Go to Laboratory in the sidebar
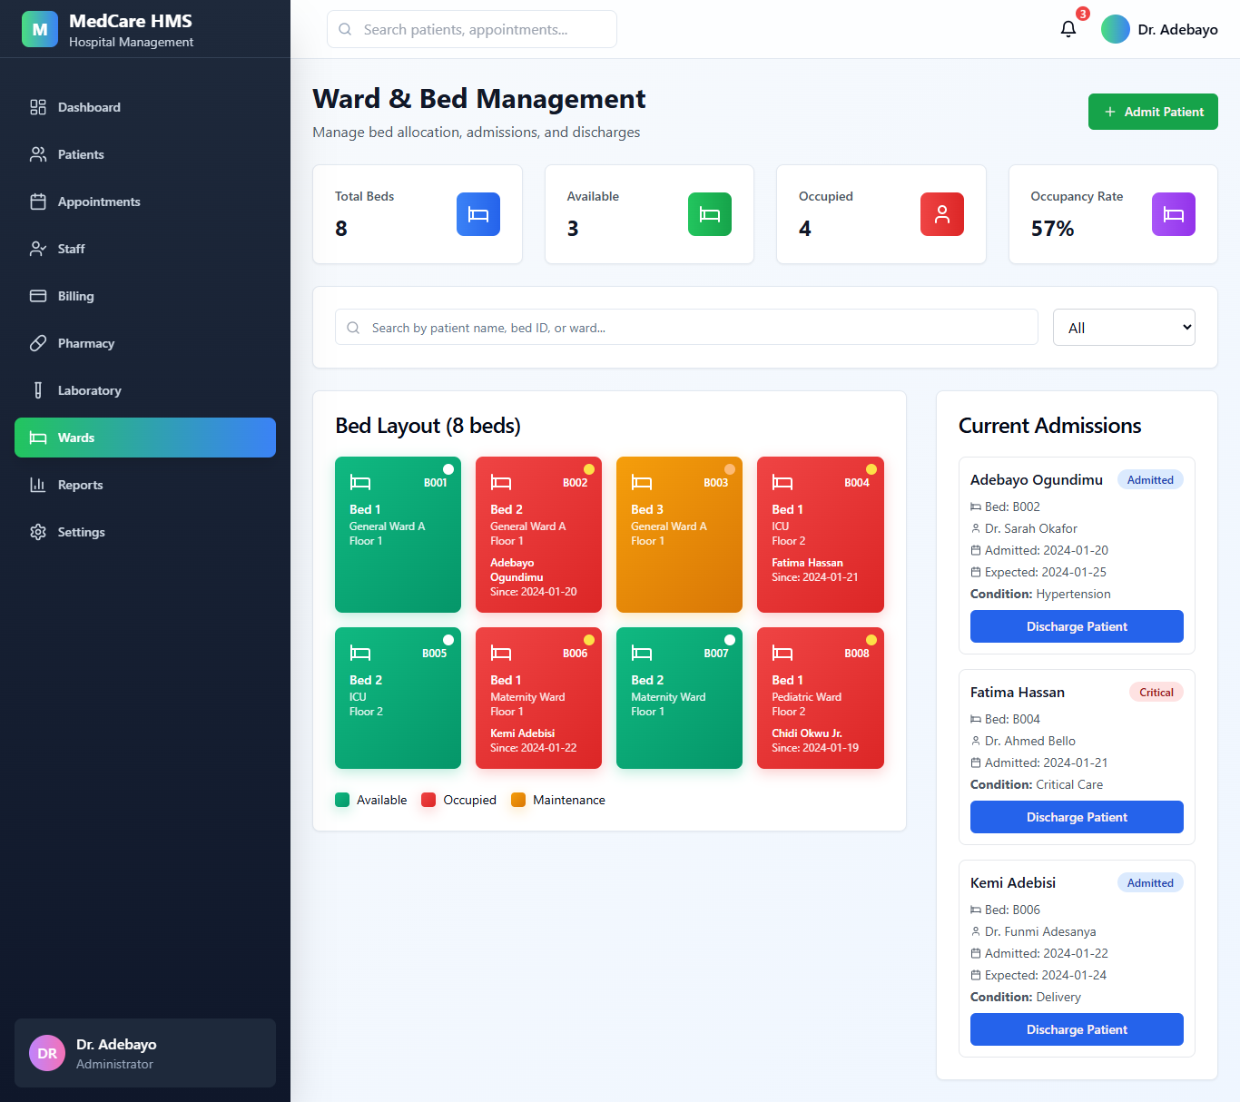The image size is (1240, 1102). 89,390
